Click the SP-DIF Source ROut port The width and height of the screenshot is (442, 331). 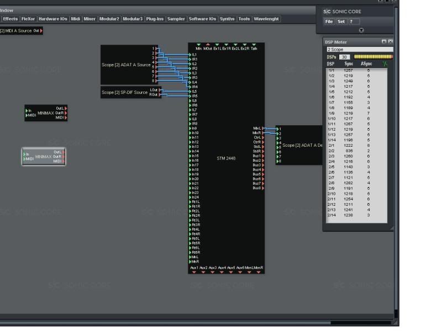[160, 94]
